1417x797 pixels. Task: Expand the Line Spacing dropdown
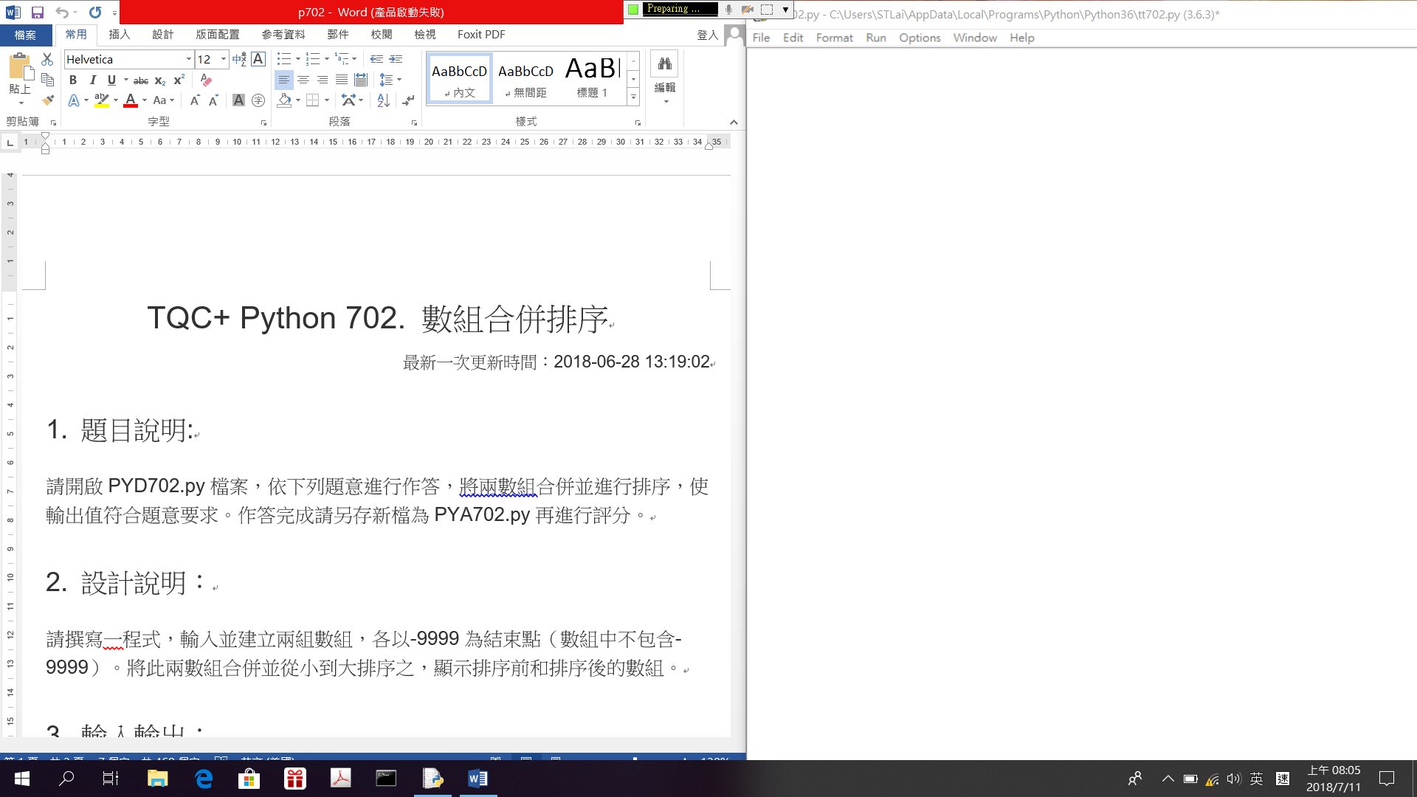399,80
